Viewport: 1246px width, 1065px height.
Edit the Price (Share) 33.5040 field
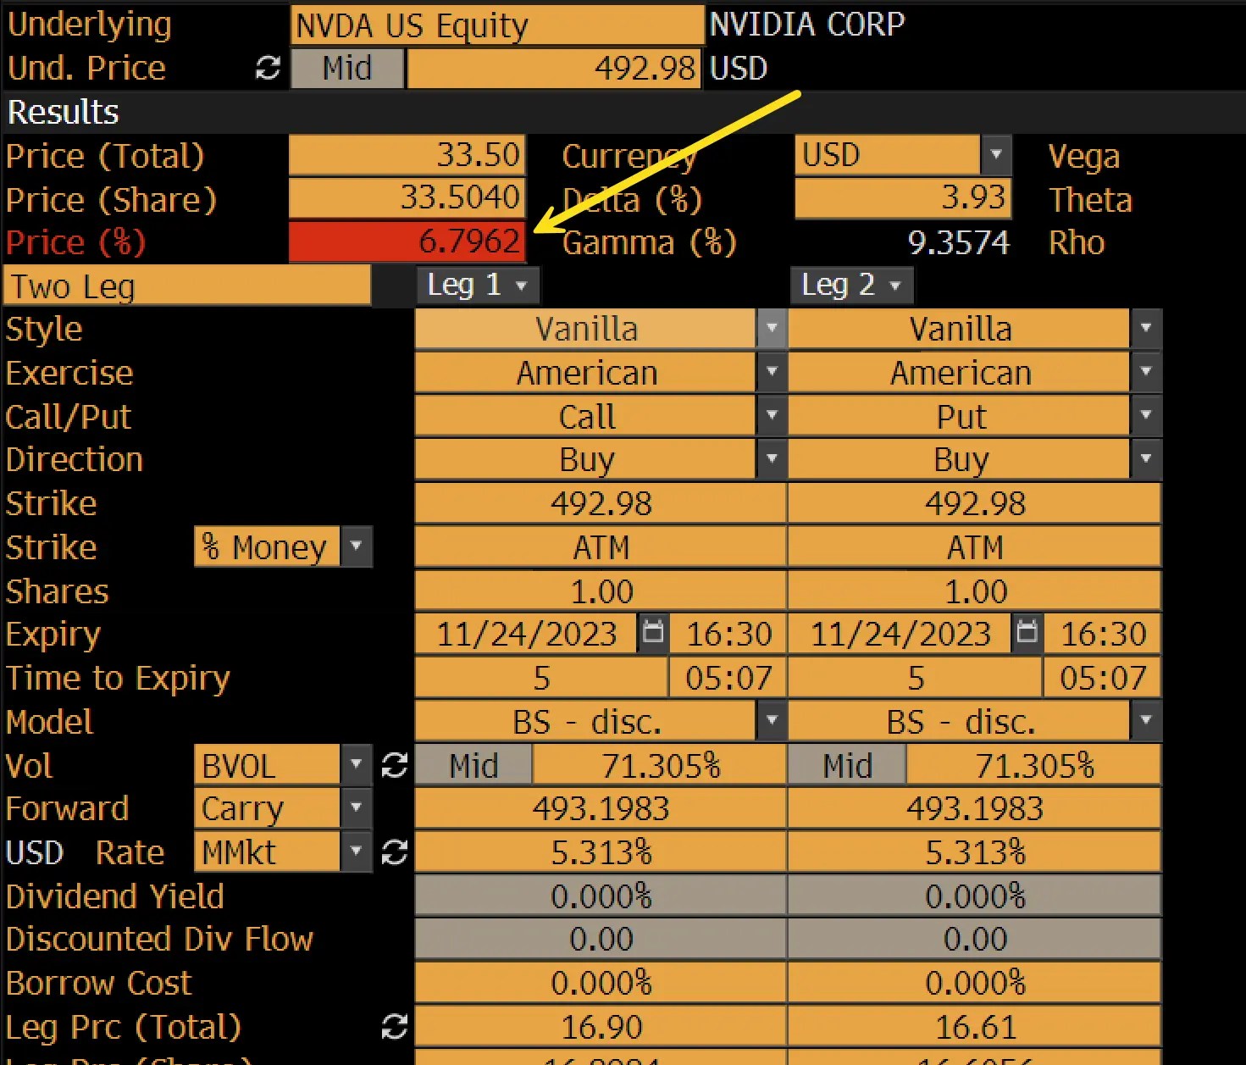pyautogui.click(x=407, y=198)
